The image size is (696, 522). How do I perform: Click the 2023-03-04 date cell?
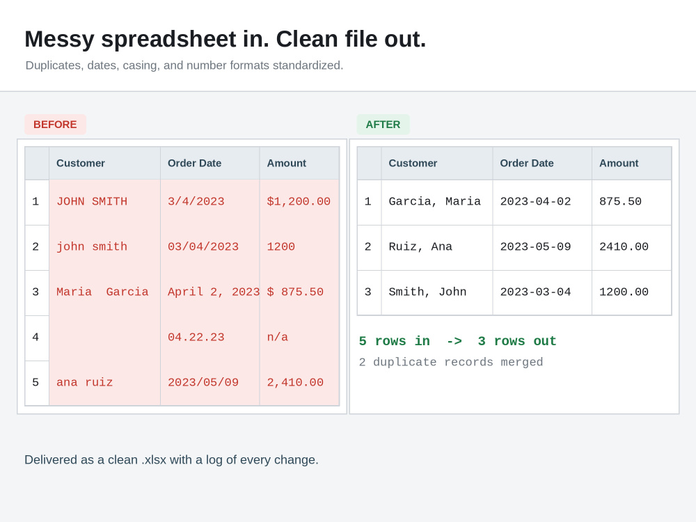pos(542,292)
